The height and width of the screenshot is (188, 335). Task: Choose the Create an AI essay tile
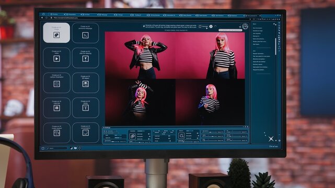(86, 108)
